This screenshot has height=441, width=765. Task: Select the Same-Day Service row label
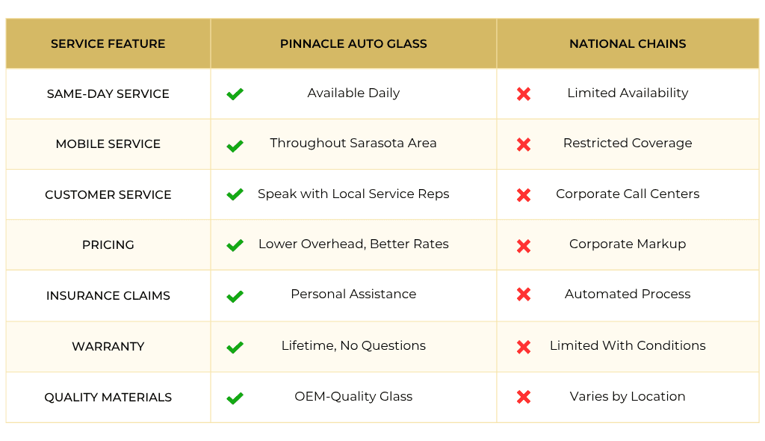click(x=108, y=94)
